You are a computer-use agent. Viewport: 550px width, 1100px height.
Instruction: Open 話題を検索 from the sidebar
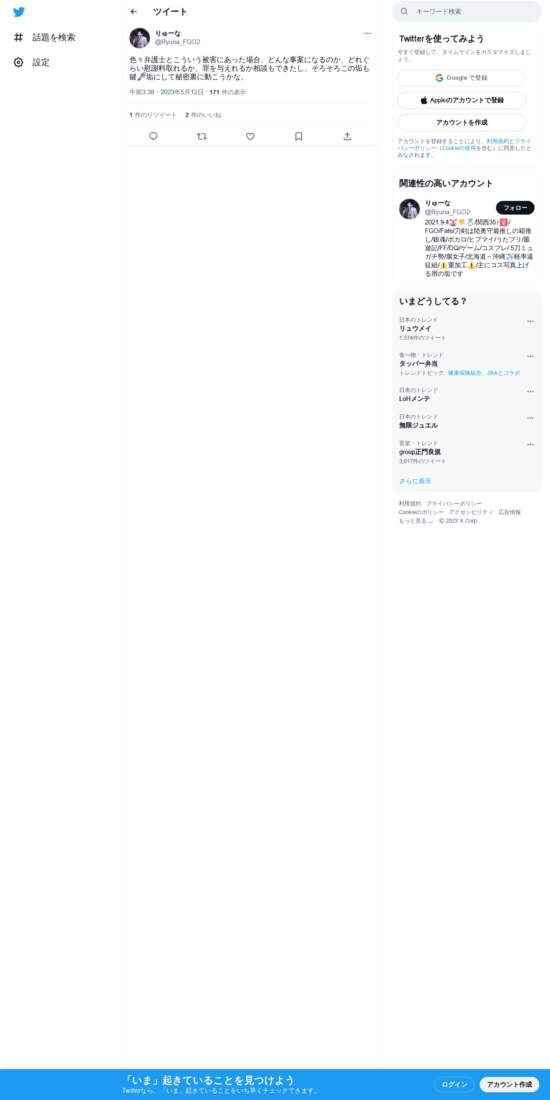coord(45,38)
